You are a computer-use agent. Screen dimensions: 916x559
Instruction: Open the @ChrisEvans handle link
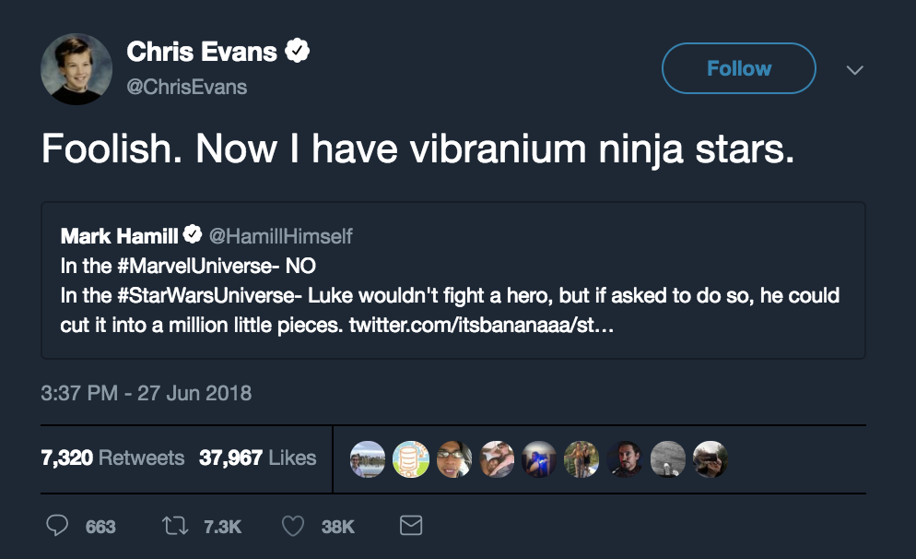186,87
